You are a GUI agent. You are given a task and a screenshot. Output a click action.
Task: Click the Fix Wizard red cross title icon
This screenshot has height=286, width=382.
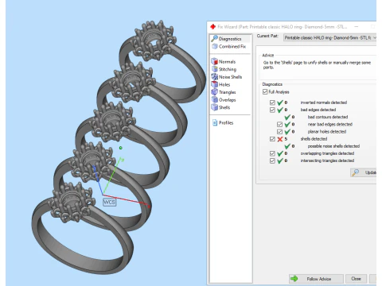[x=212, y=27]
